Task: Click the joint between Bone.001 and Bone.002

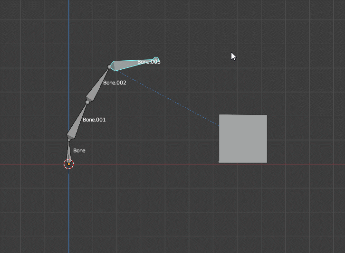Action: (87, 102)
